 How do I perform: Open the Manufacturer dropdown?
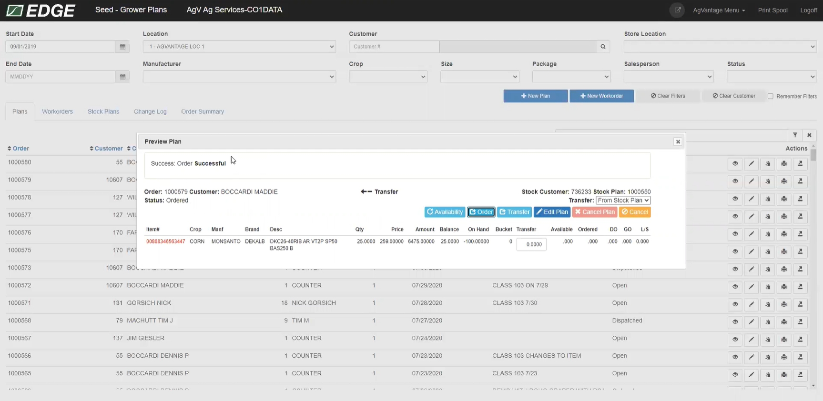coord(239,77)
